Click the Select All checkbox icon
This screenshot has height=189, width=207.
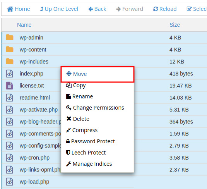pyautogui.click(x=189, y=9)
